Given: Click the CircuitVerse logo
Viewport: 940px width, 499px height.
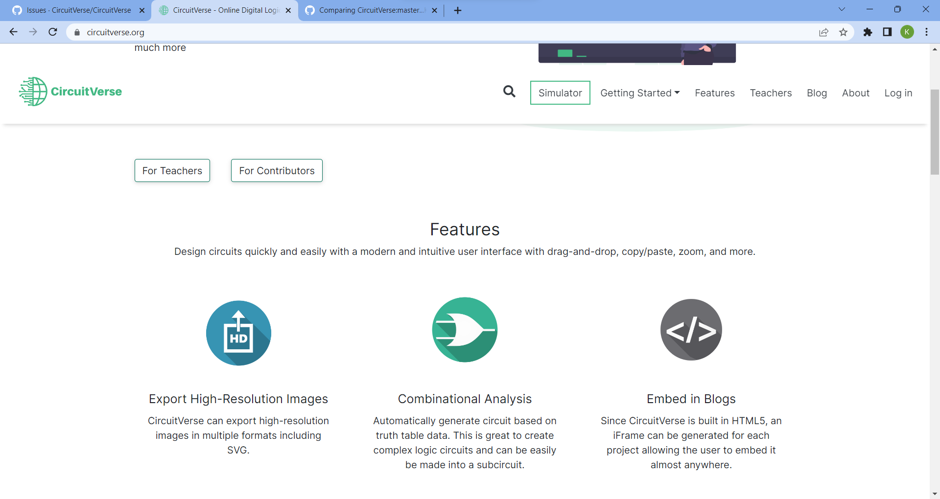Looking at the screenshot, I should point(70,91).
